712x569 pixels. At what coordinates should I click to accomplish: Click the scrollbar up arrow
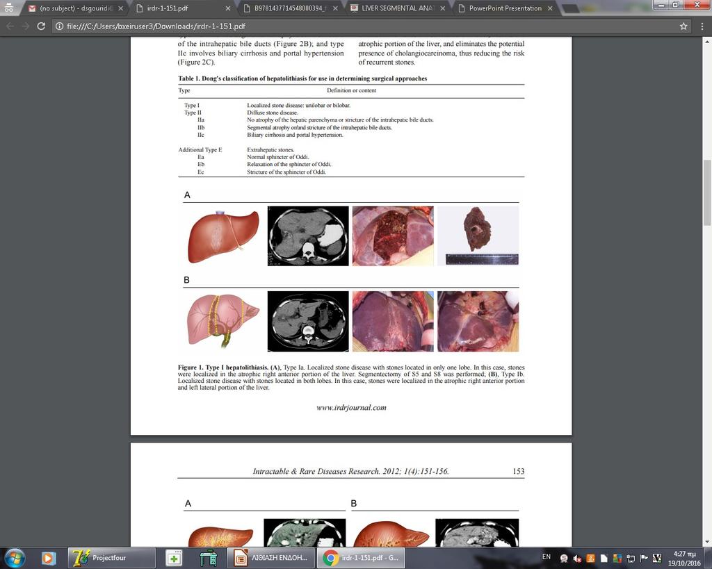[707, 41]
